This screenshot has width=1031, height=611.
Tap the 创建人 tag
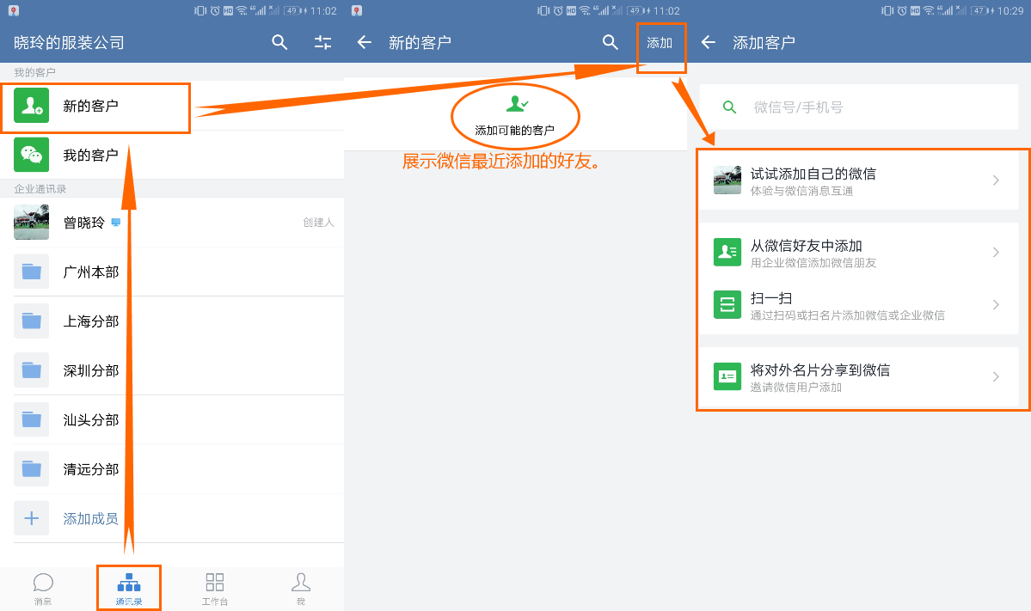318,223
